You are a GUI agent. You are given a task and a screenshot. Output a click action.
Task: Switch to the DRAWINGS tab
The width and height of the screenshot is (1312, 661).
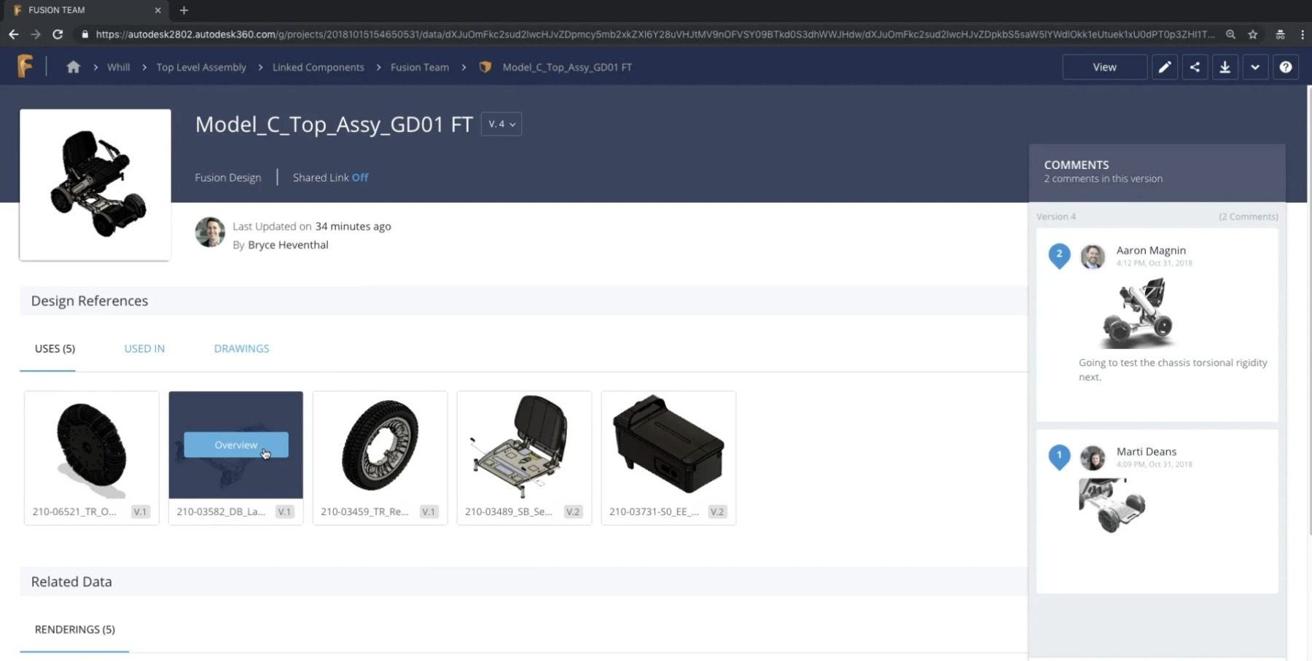tap(241, 348)
